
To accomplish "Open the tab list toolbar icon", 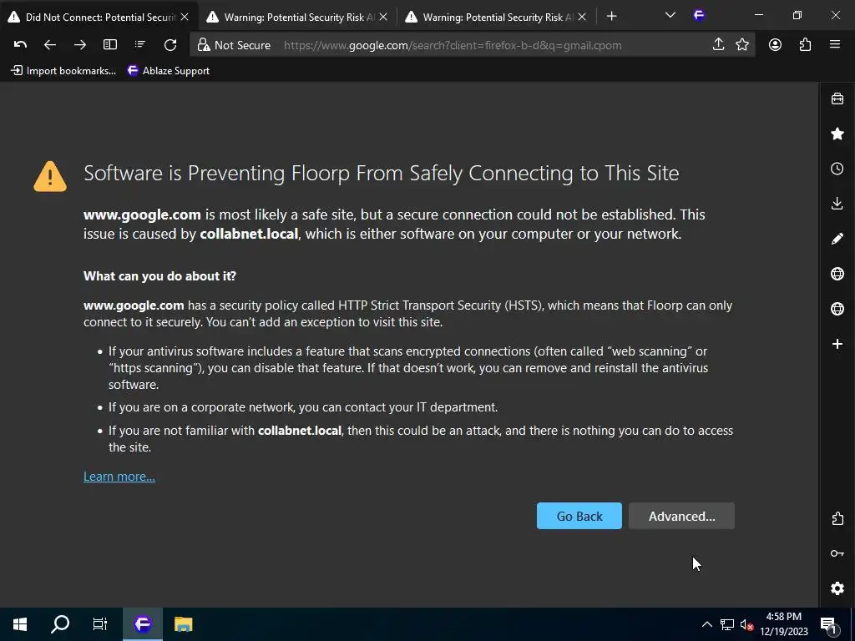I will pyautogui.click(x=140, y=45).
